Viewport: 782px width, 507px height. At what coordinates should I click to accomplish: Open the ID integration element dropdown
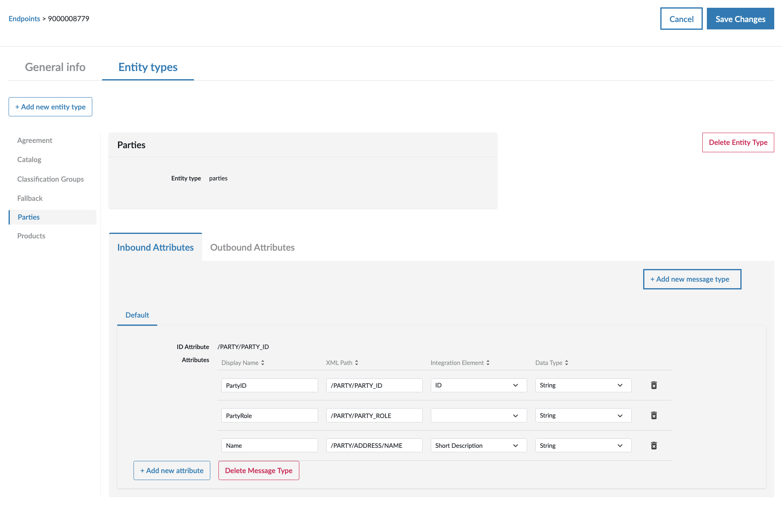coord(479,385)
